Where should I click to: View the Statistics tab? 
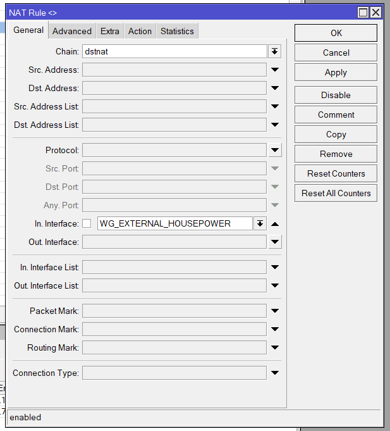pyautogui.click(x=177, y=31)
